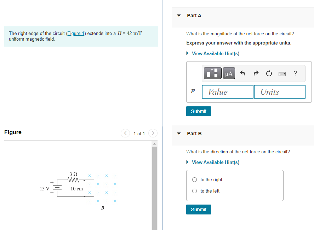
Task: Click the undo arrow in answer toolbar
Action: coord(242,73)
